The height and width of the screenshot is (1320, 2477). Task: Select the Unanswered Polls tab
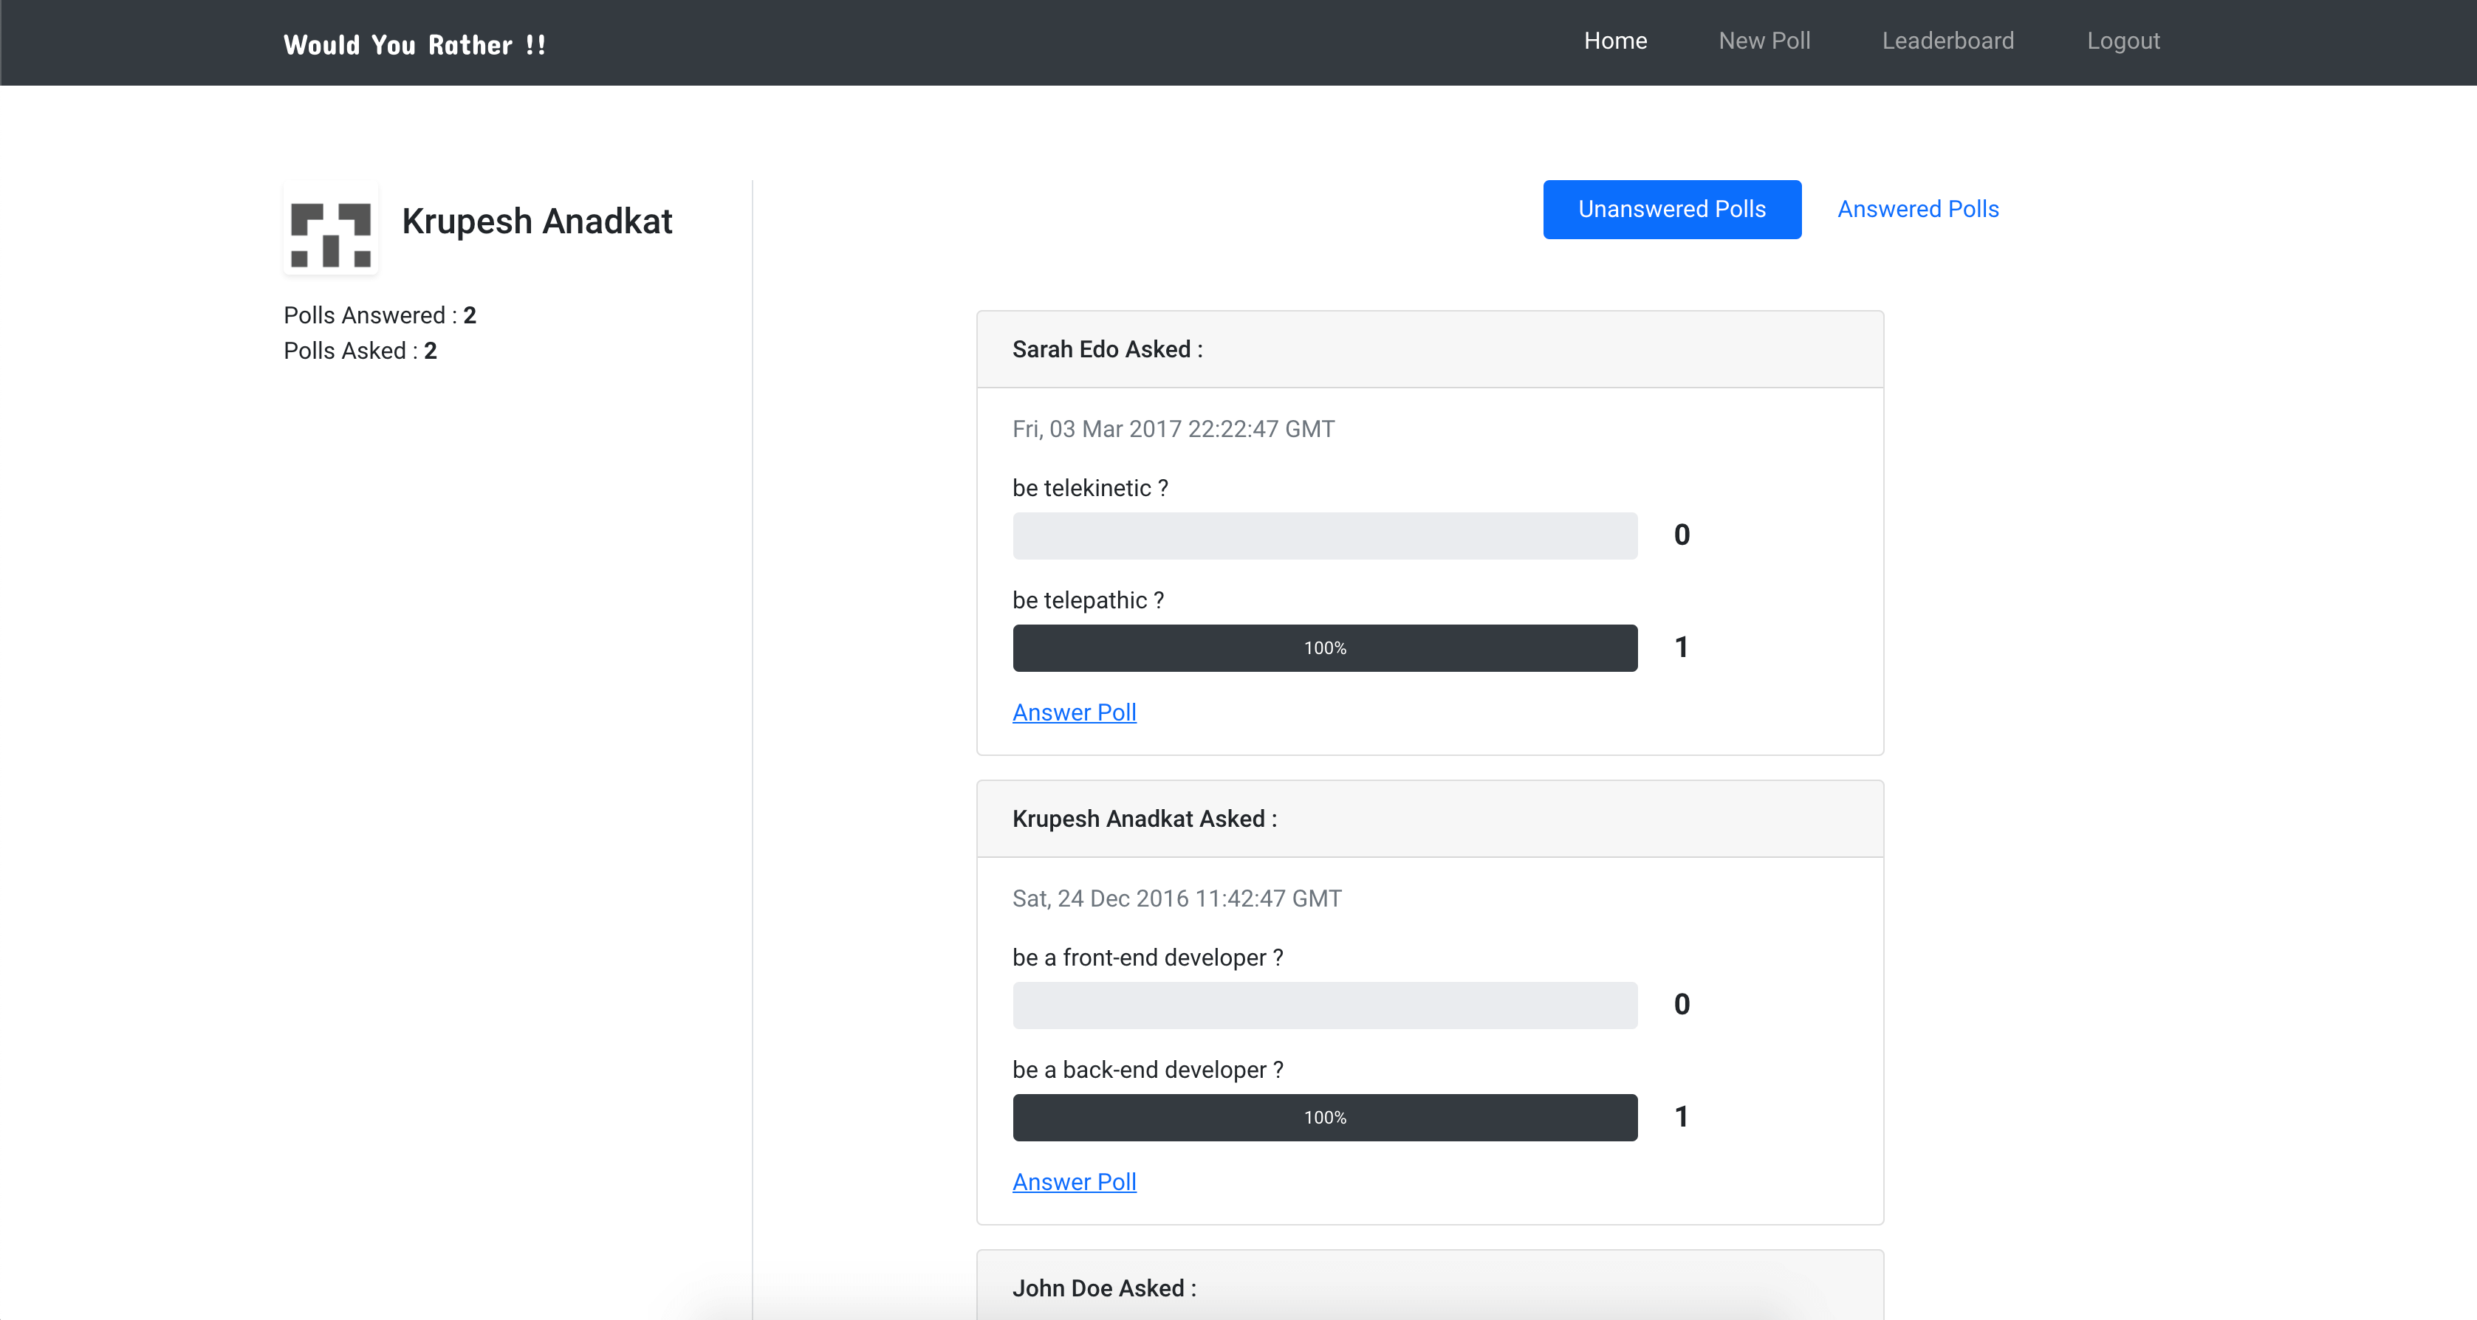[1671, 209]
